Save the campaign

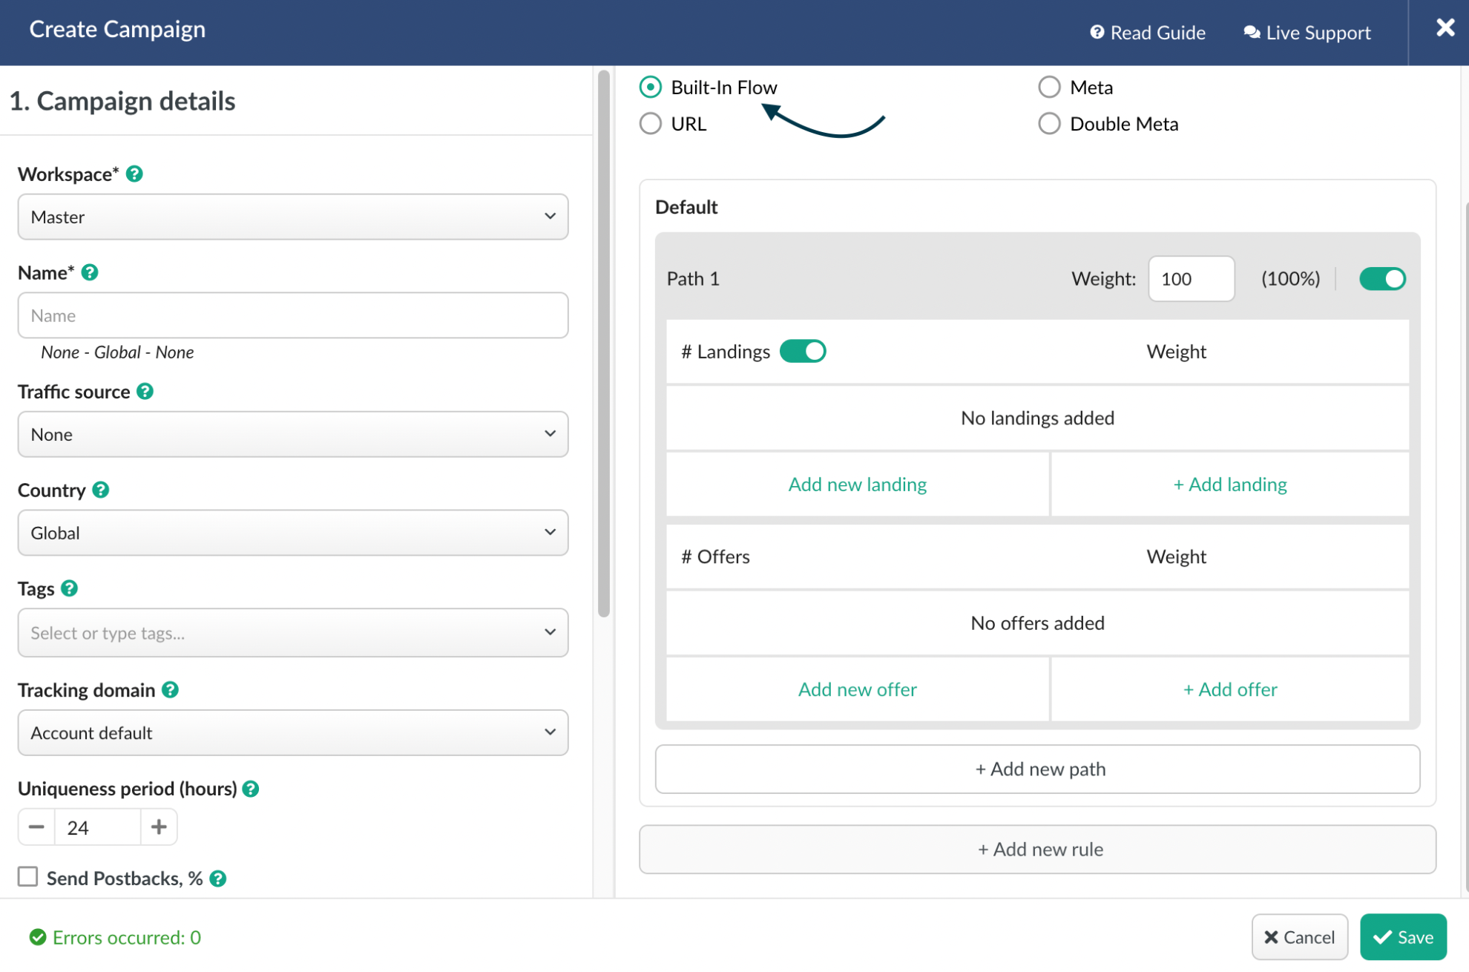coord(1402,936)
